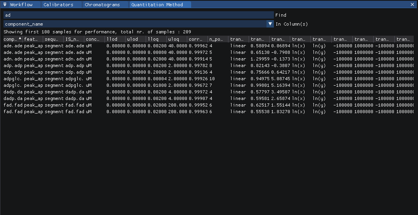Click the value 0.57797

click(260, 92)
